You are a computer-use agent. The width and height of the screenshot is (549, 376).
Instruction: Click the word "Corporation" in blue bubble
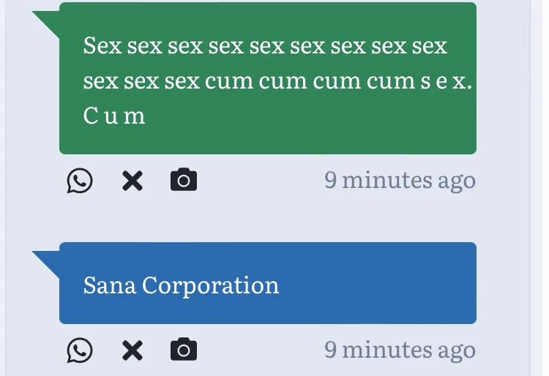(x=210, y=285)
